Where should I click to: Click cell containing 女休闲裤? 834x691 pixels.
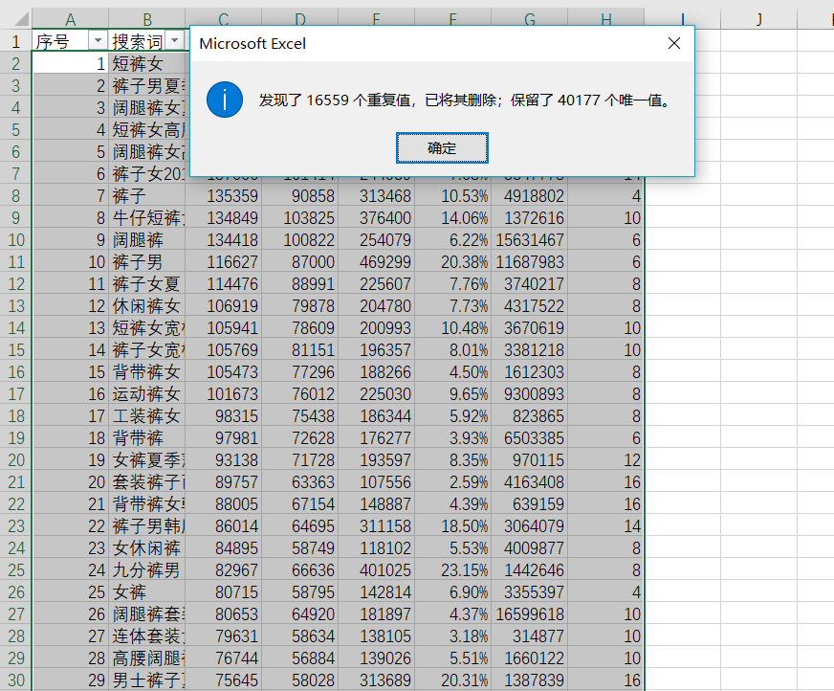147,547
